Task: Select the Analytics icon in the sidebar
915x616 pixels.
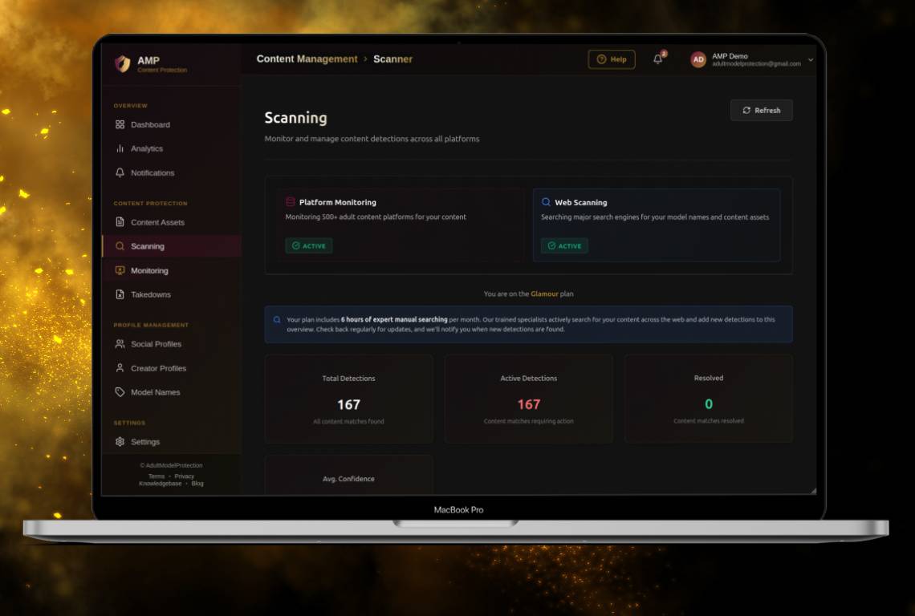Action: [x=120, y=148]
